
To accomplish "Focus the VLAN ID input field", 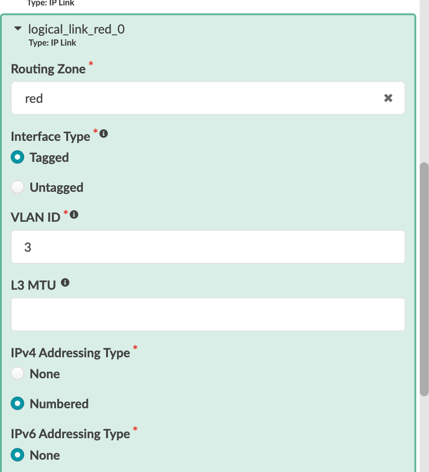I will [208, 247].
